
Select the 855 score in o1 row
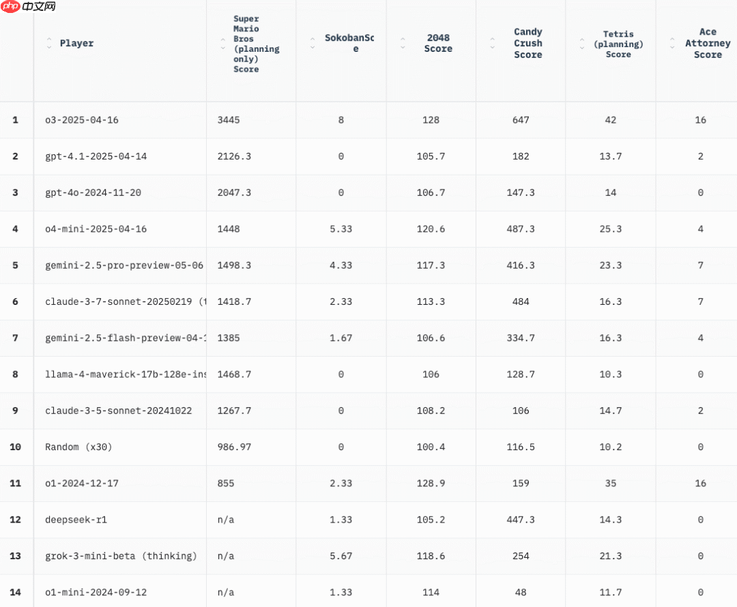(x=226, y=483)
